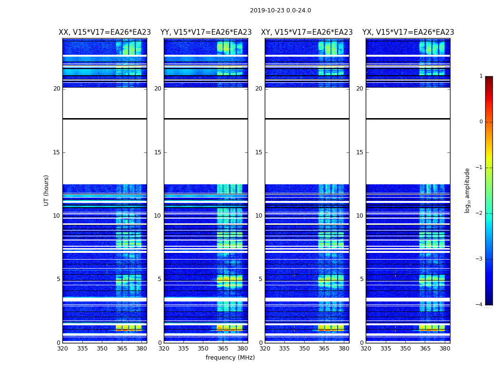Click the UT (hours) axis label
500x381 pixels.
pyautogui.click(x=47, y=190)
